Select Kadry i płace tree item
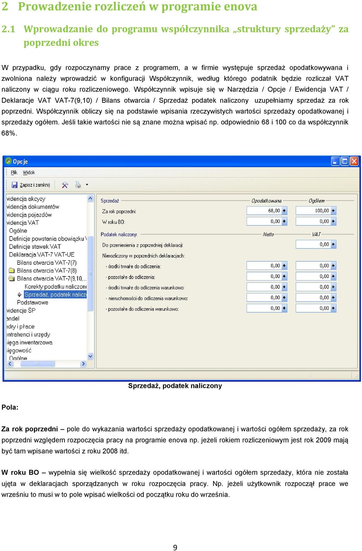 tap(20, 327)
